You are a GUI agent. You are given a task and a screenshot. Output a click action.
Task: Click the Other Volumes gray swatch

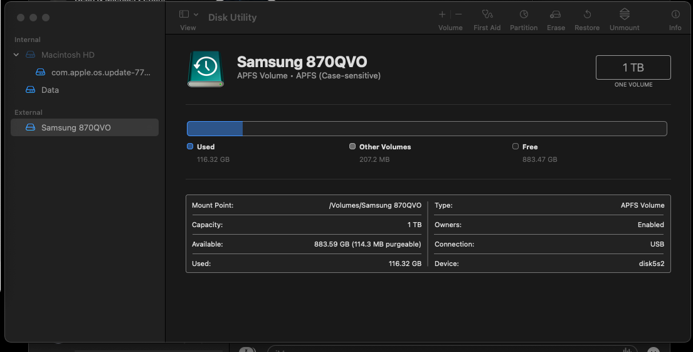352,146
